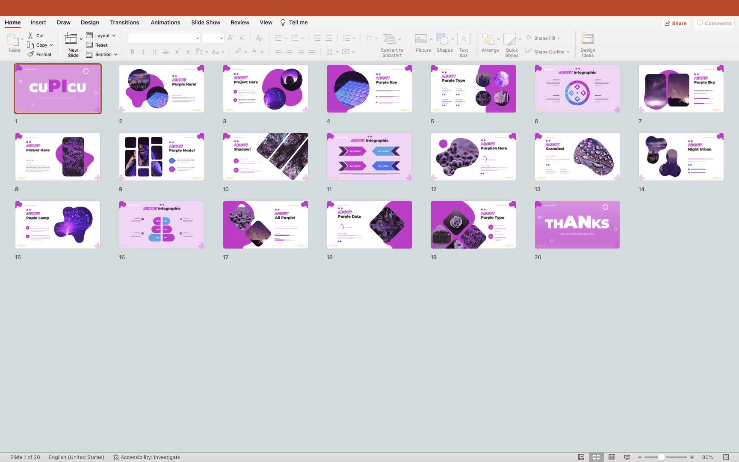Select slide 11 infographic thumbnail

(369, 157)
